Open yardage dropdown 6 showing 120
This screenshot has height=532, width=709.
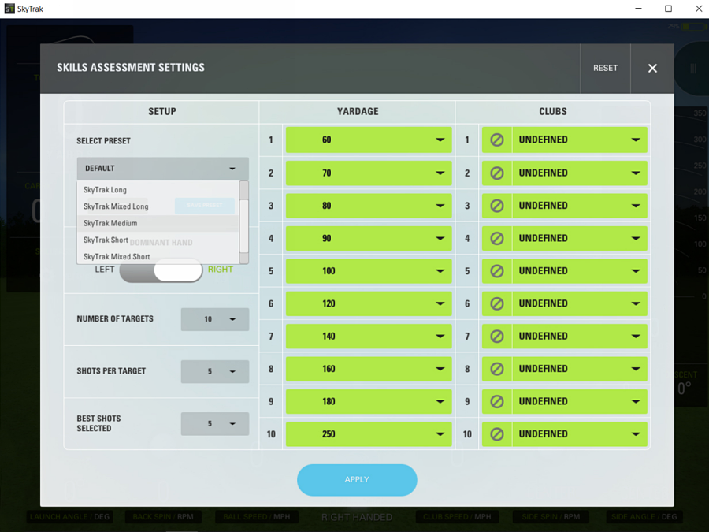[369, 303]
